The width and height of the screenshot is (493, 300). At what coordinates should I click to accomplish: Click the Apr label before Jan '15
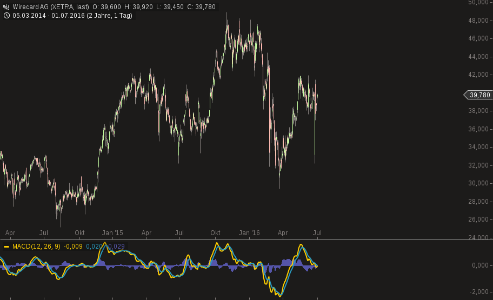click(10, 233)
